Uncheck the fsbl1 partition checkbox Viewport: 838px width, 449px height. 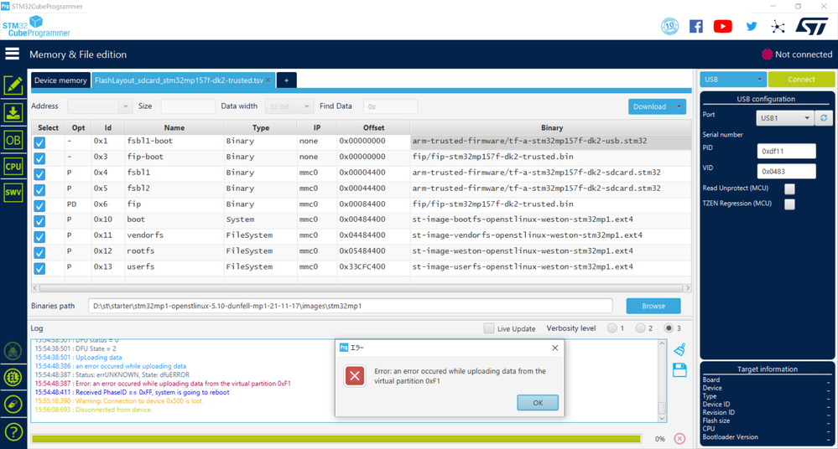tap(39, 174)
